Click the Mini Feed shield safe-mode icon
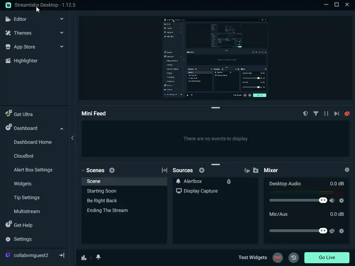 [305, 114]
